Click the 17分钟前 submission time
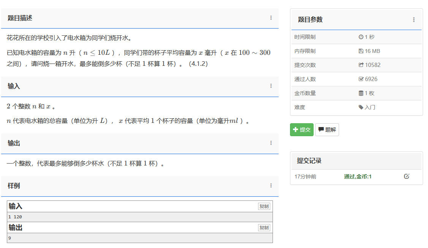Image resolution: width=428 pixels, height=248 pixels. tap(305, 177)
